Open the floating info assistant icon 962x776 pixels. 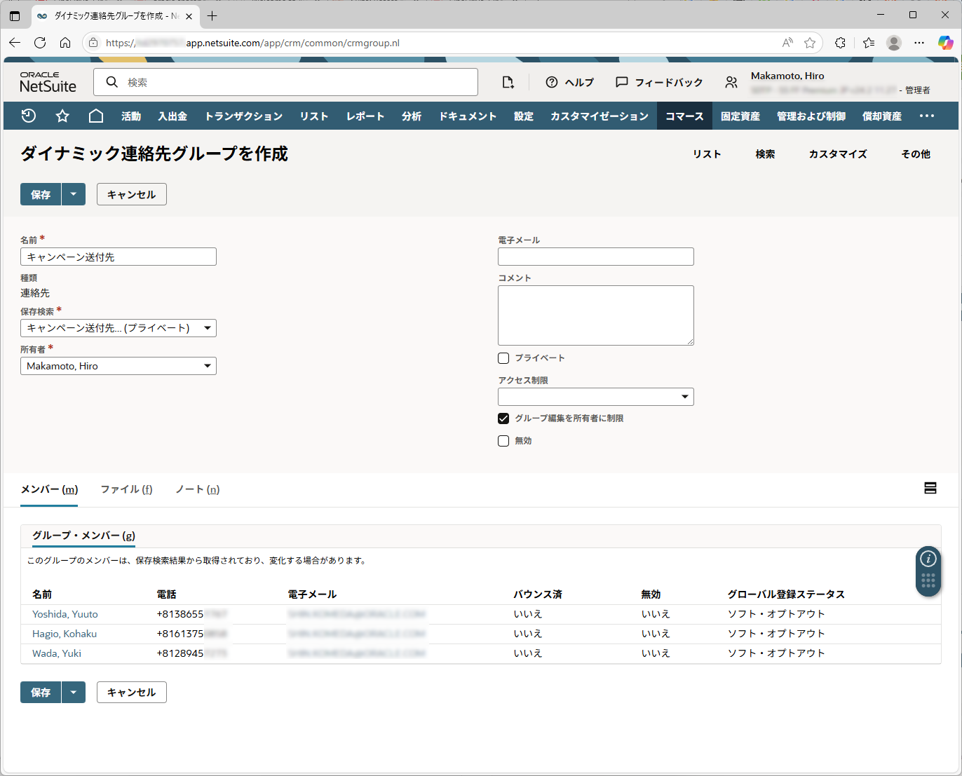tap(928, 559)
